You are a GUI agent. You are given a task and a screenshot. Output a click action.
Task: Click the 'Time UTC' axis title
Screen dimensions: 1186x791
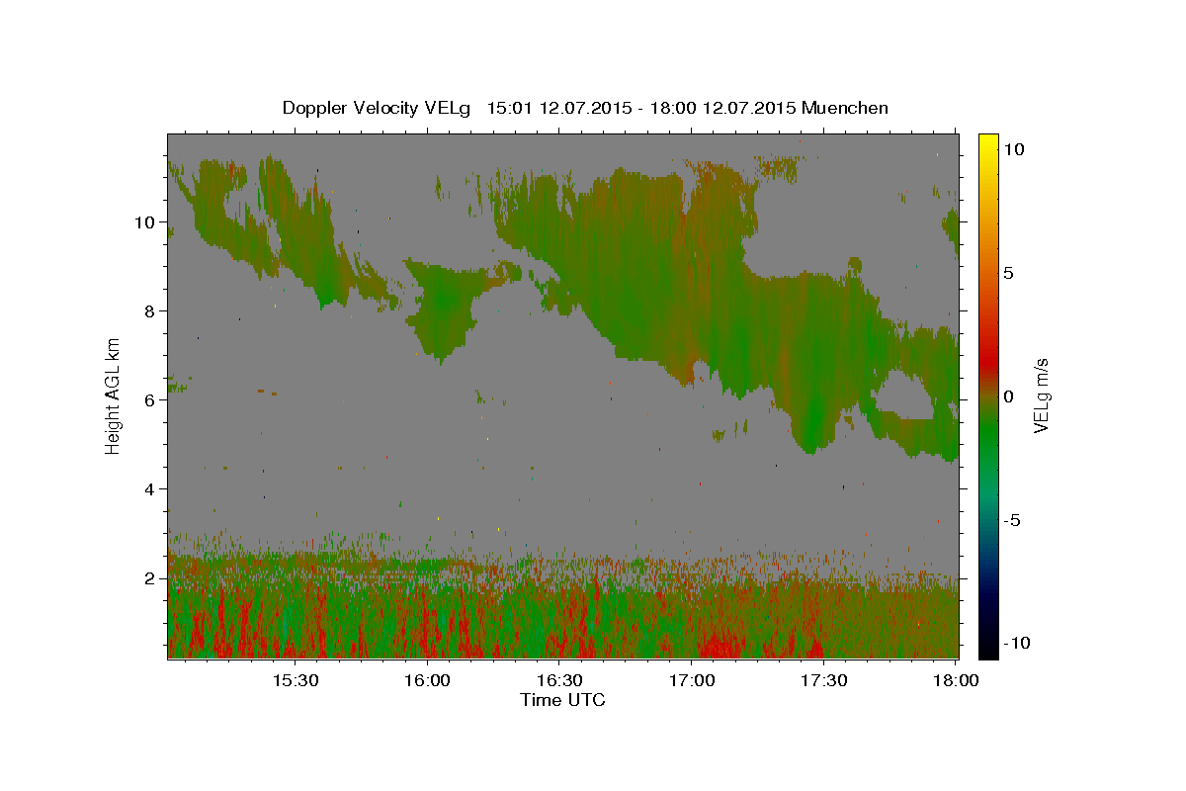point(562,700)
